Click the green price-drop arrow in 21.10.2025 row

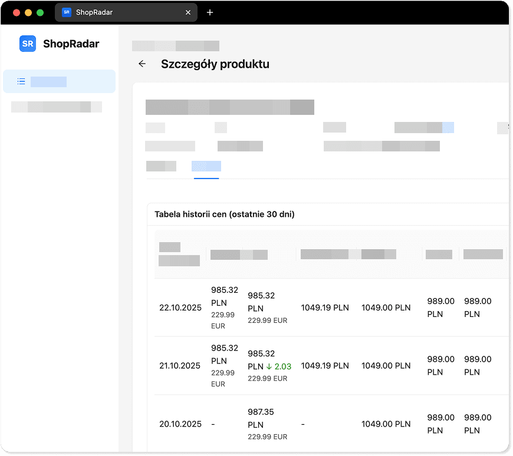tap(269, 366)
